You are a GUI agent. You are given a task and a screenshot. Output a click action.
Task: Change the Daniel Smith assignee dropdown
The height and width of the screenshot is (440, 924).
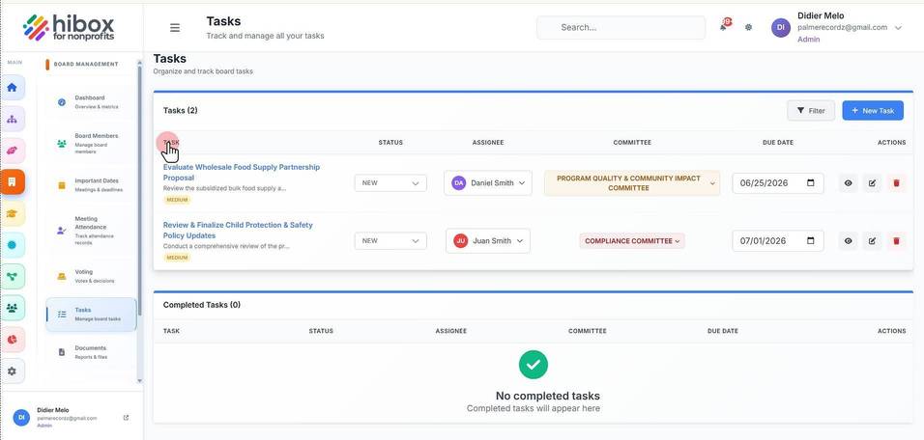tap(488, 183)
